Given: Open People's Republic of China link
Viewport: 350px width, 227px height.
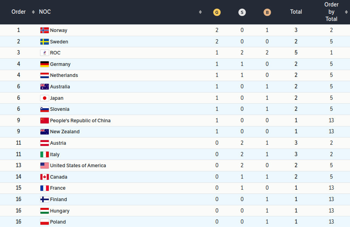Looking at the screenshot, I should pos(80,120).
